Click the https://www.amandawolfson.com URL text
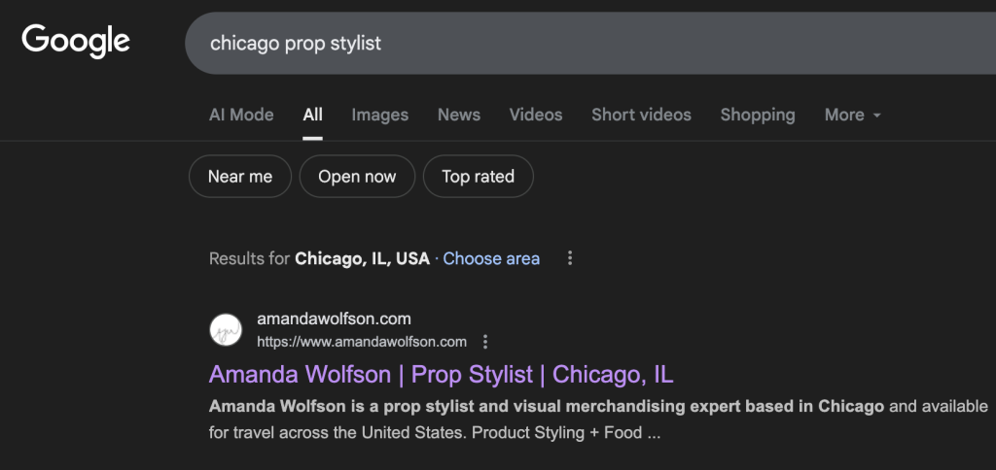996x470 pixels. point(362,342)
